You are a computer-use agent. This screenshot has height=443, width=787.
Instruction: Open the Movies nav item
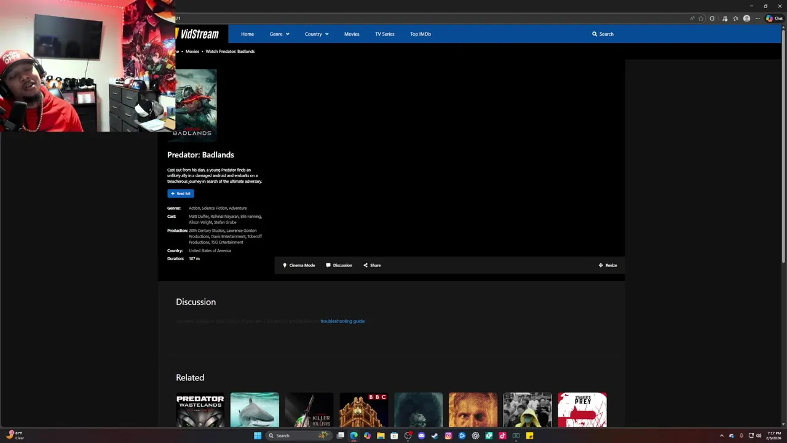pyautogui.click(x=352, y=34)
